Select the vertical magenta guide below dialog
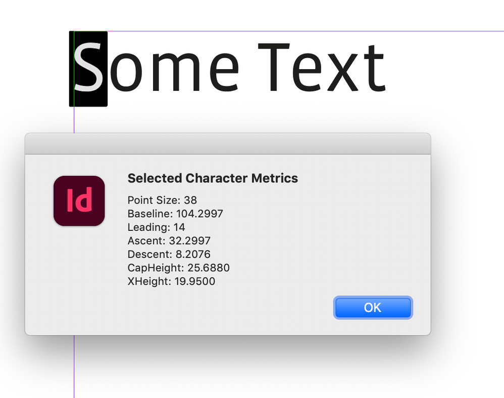 click(x=74, y=366)
